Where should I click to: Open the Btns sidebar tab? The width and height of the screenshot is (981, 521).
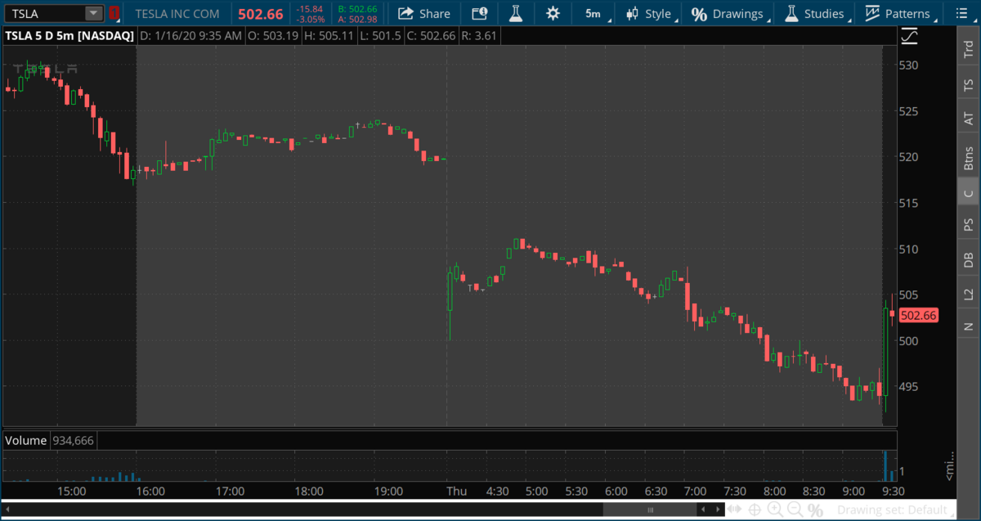point(968,157)
